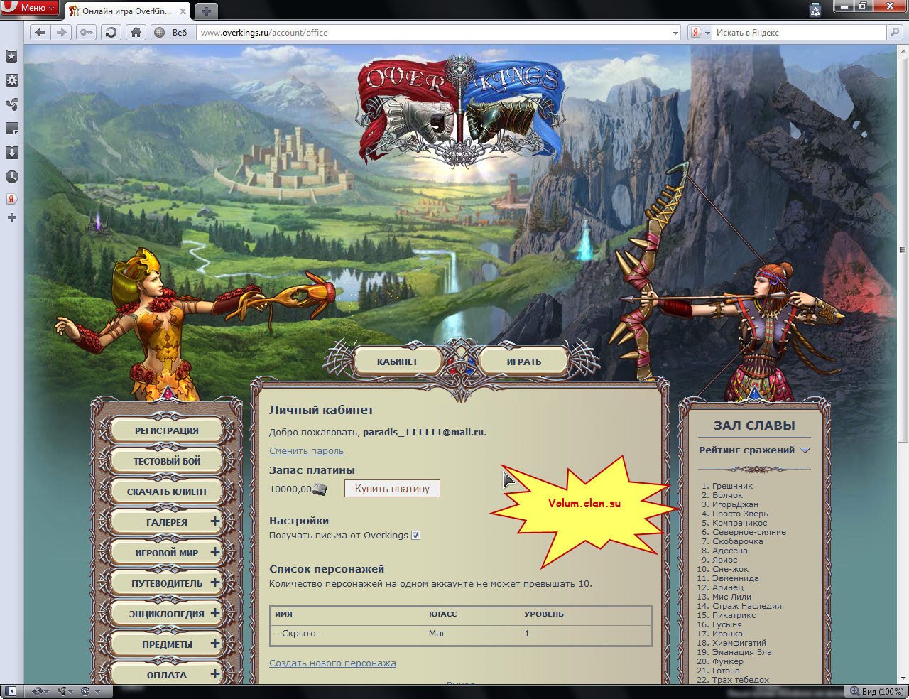Switch to ИГРАТЬ tab
The width and height of the screenshot is (909, 699).
(x=524, y=362)
